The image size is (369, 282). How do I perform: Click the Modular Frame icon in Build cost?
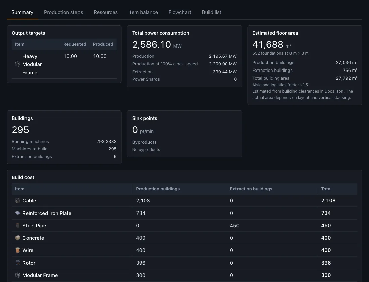click(x=18, y=275)
